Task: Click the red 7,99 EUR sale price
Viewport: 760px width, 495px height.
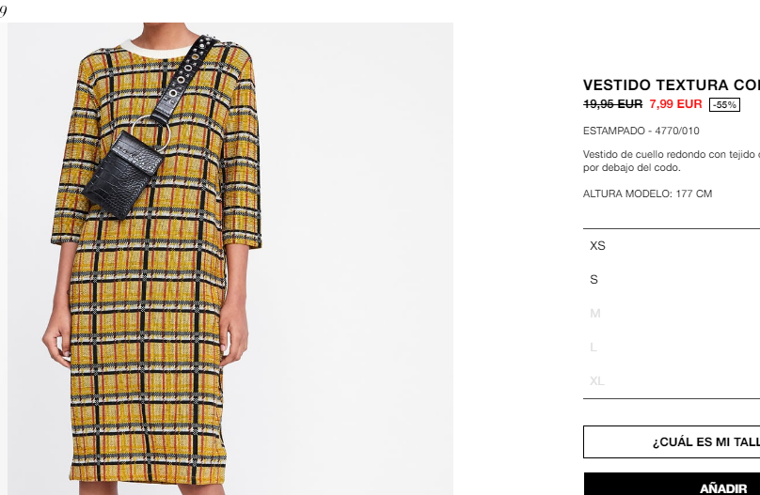Action: click(675, 104)
